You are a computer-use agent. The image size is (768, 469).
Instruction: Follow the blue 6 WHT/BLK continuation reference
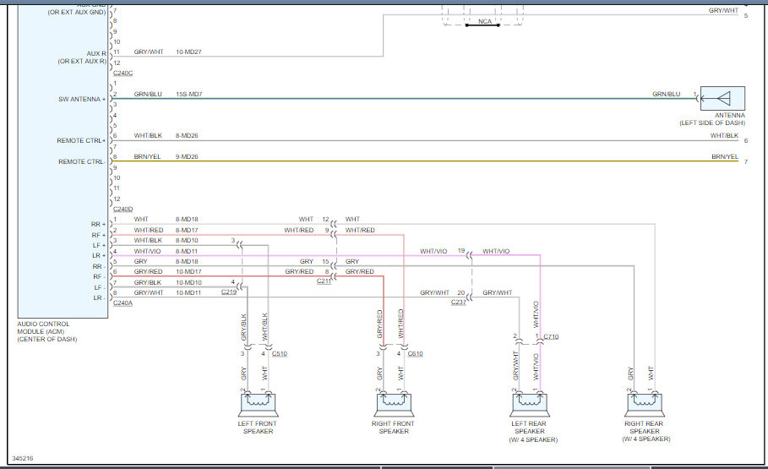pyautogui.click(x=746, y=140)
